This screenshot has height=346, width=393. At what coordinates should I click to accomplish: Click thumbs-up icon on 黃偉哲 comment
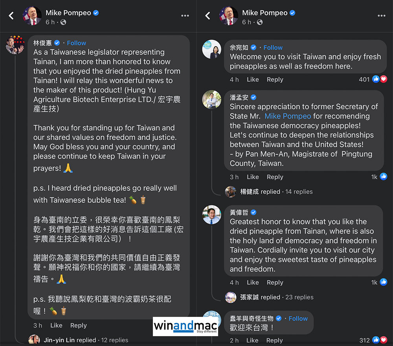click(x=383, y=282)
